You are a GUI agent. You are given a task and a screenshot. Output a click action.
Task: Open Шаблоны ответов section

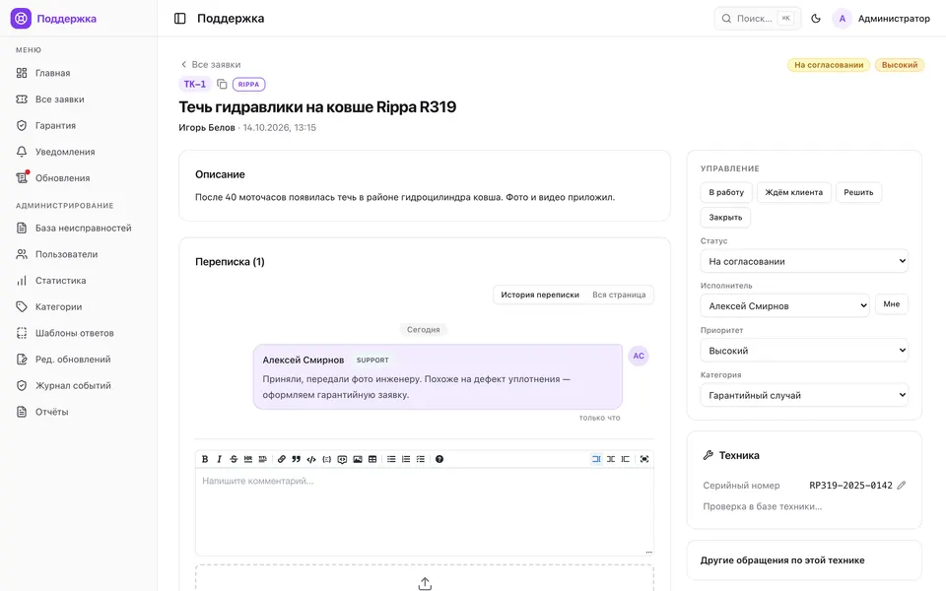(79, 333)
